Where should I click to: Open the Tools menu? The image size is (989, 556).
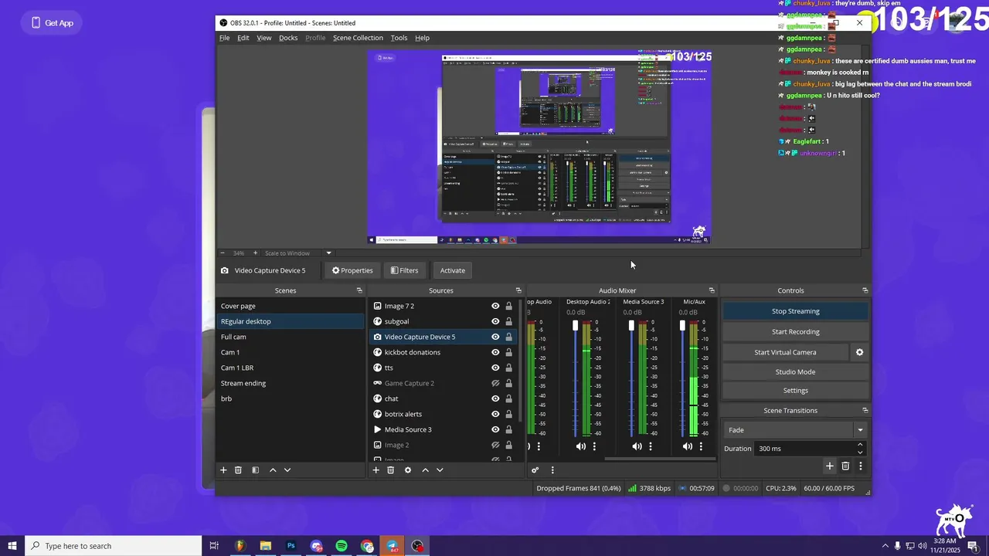click(399, 38)
